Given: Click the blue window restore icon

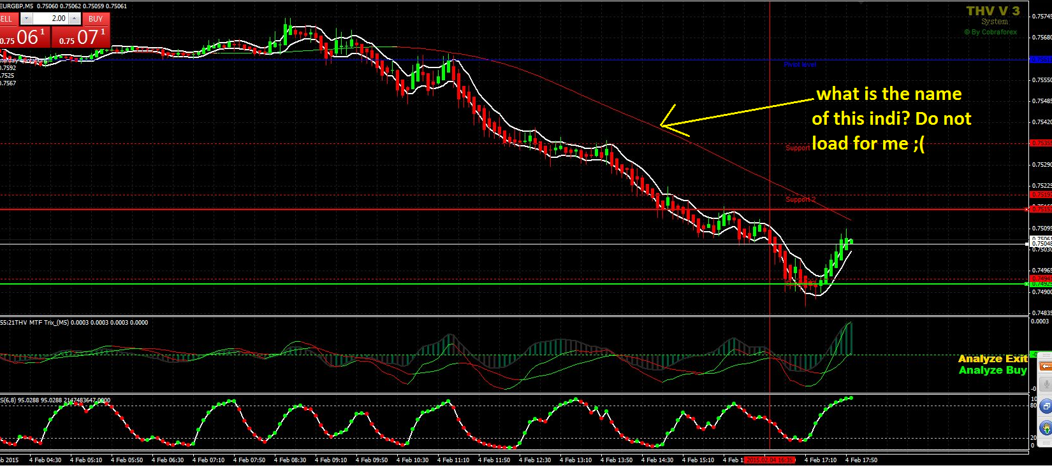Looking at the screenshot, I should [x=1046, y=406].
